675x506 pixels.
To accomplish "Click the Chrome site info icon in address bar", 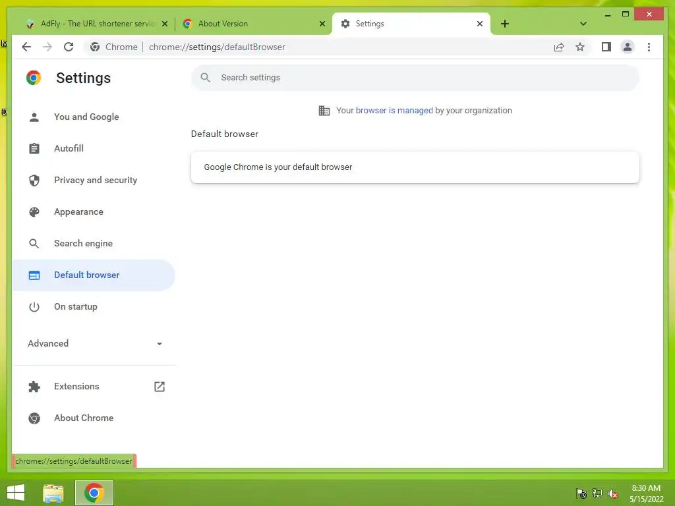I will (x=95, y=47).
